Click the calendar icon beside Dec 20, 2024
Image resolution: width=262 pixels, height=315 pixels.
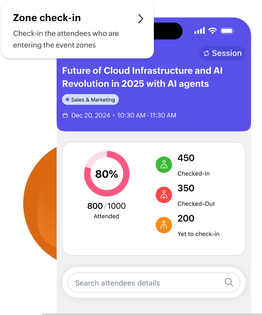click(65, 115)
